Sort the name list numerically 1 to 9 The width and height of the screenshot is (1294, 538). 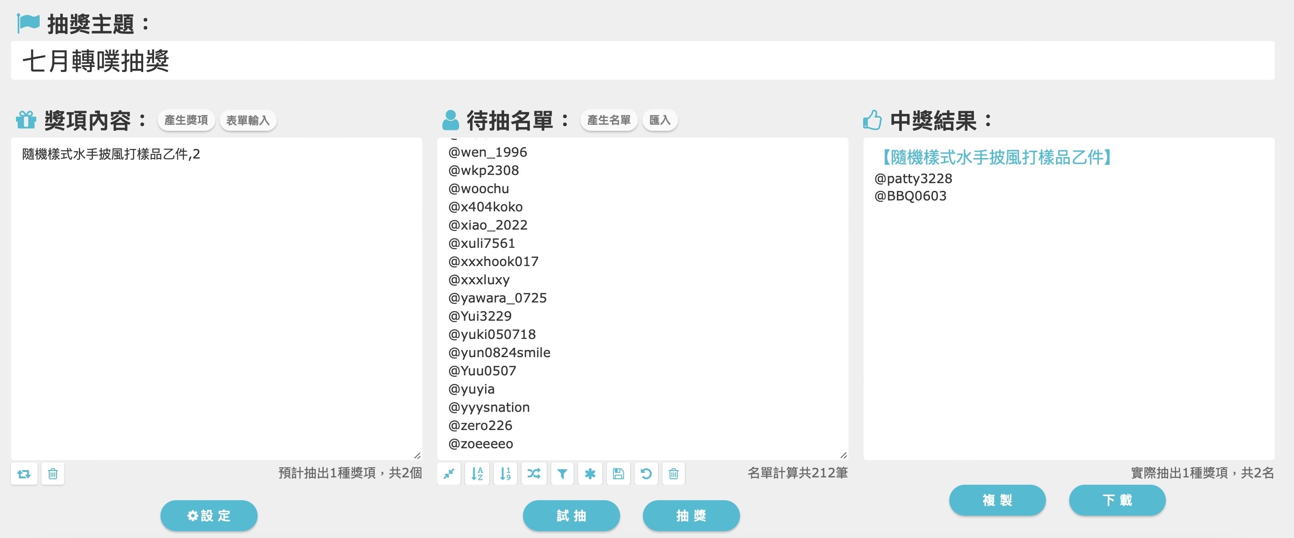pos(505,473)
